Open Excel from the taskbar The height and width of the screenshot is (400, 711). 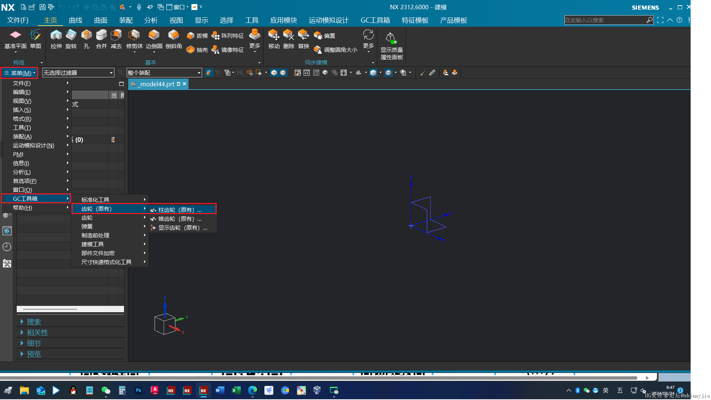coord(236,390)
